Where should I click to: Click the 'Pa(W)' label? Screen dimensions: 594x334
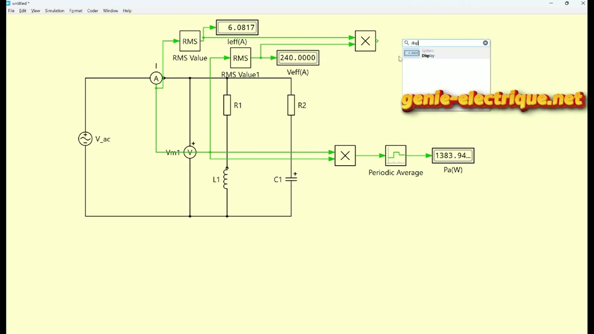coord(453,170)
